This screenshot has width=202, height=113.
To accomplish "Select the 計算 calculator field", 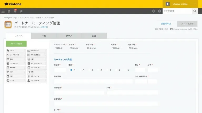I will tap(37, 59).
